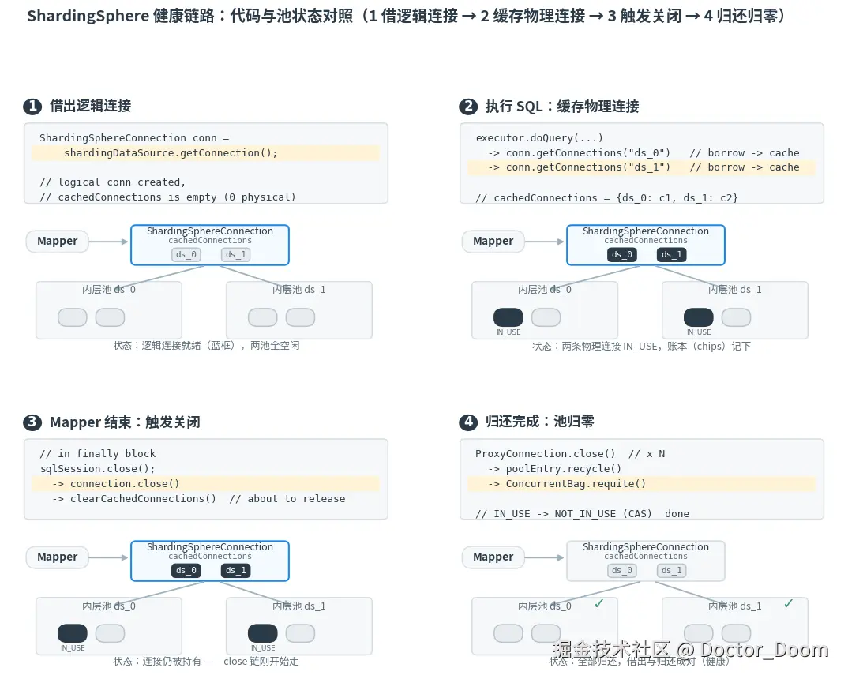Click the green checkmark beside 内层池 ds_1

tap(789, 603)
